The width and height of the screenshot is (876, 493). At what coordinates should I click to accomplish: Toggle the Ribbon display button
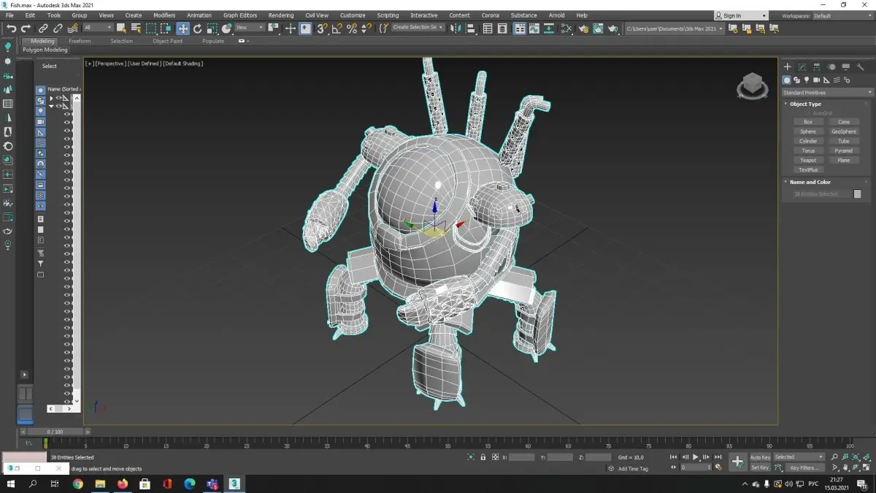[520, 28]
